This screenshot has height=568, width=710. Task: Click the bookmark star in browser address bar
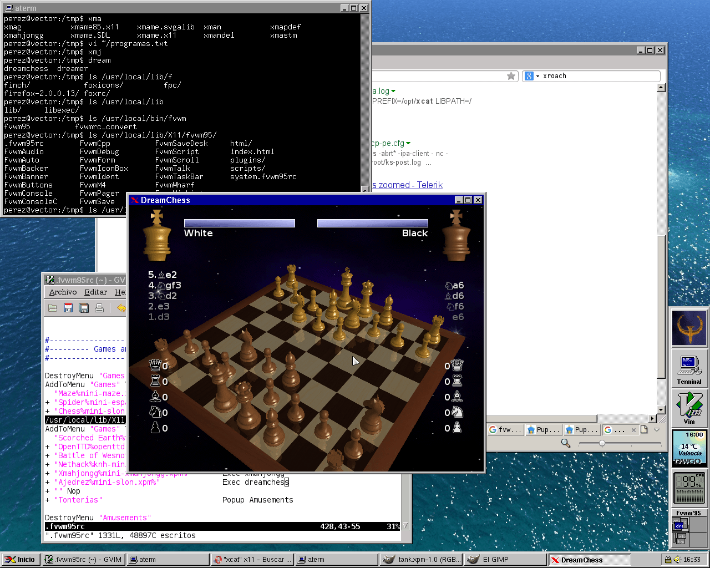click(511, 76)
